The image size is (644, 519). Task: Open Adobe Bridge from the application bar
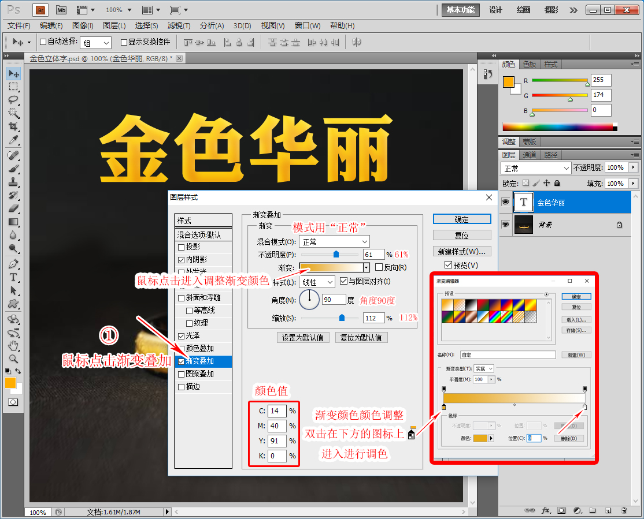(39, 10)
